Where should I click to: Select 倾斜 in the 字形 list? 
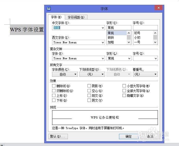pos(117,38)
